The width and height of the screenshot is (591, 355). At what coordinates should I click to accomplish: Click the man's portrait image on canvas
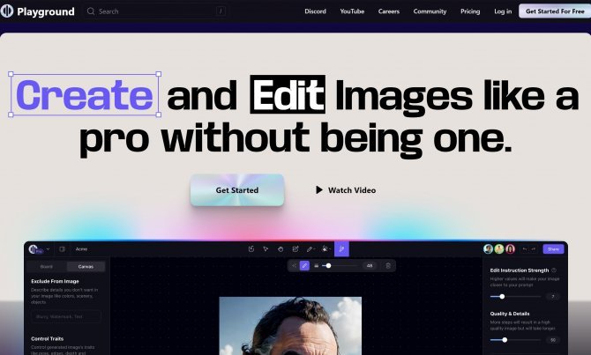click(x=290, y=326)
